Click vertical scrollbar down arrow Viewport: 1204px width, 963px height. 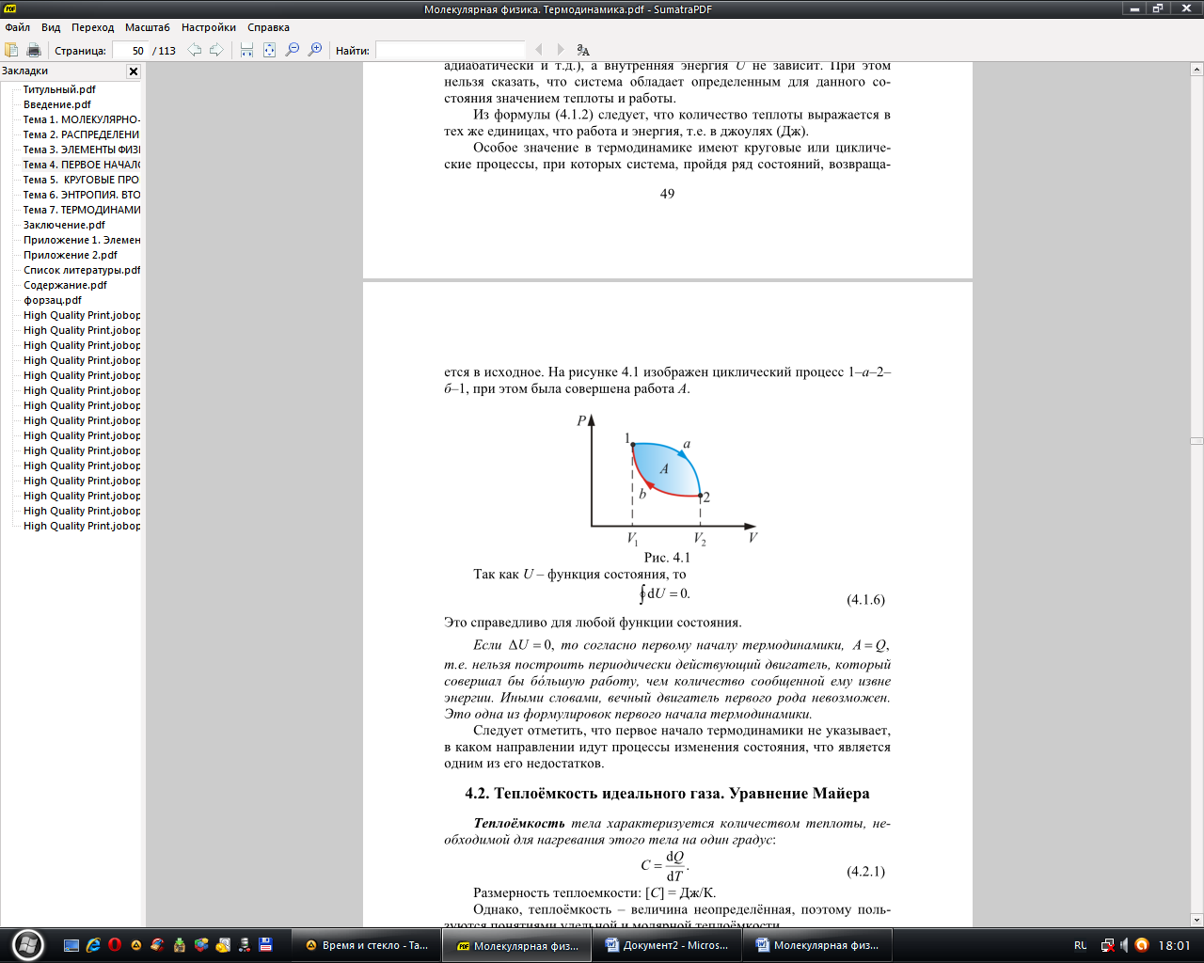click(1196, 920)
